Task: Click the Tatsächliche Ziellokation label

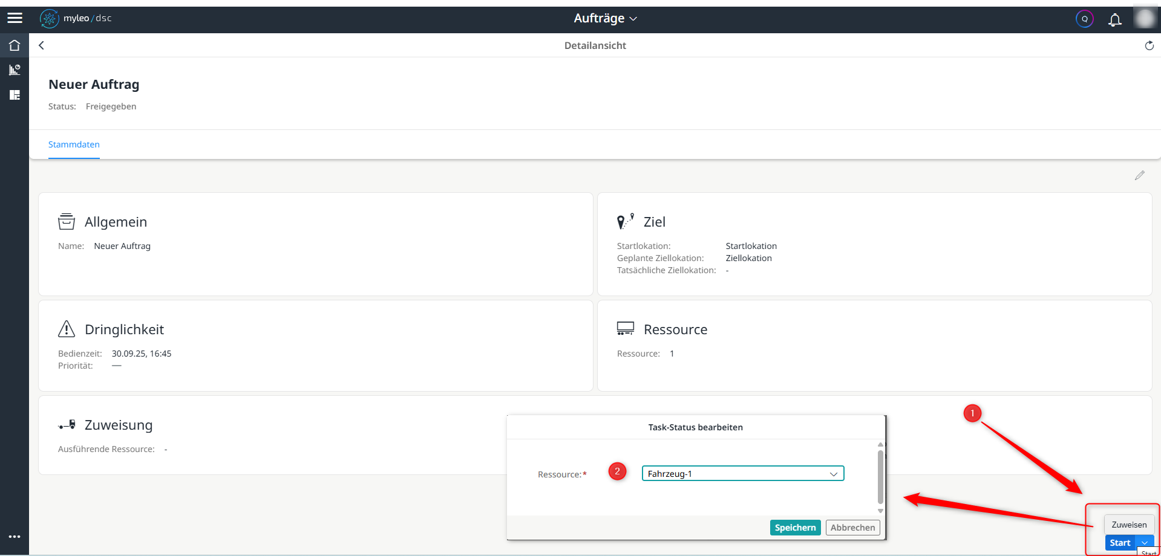Action: click(x=667, y=270)
